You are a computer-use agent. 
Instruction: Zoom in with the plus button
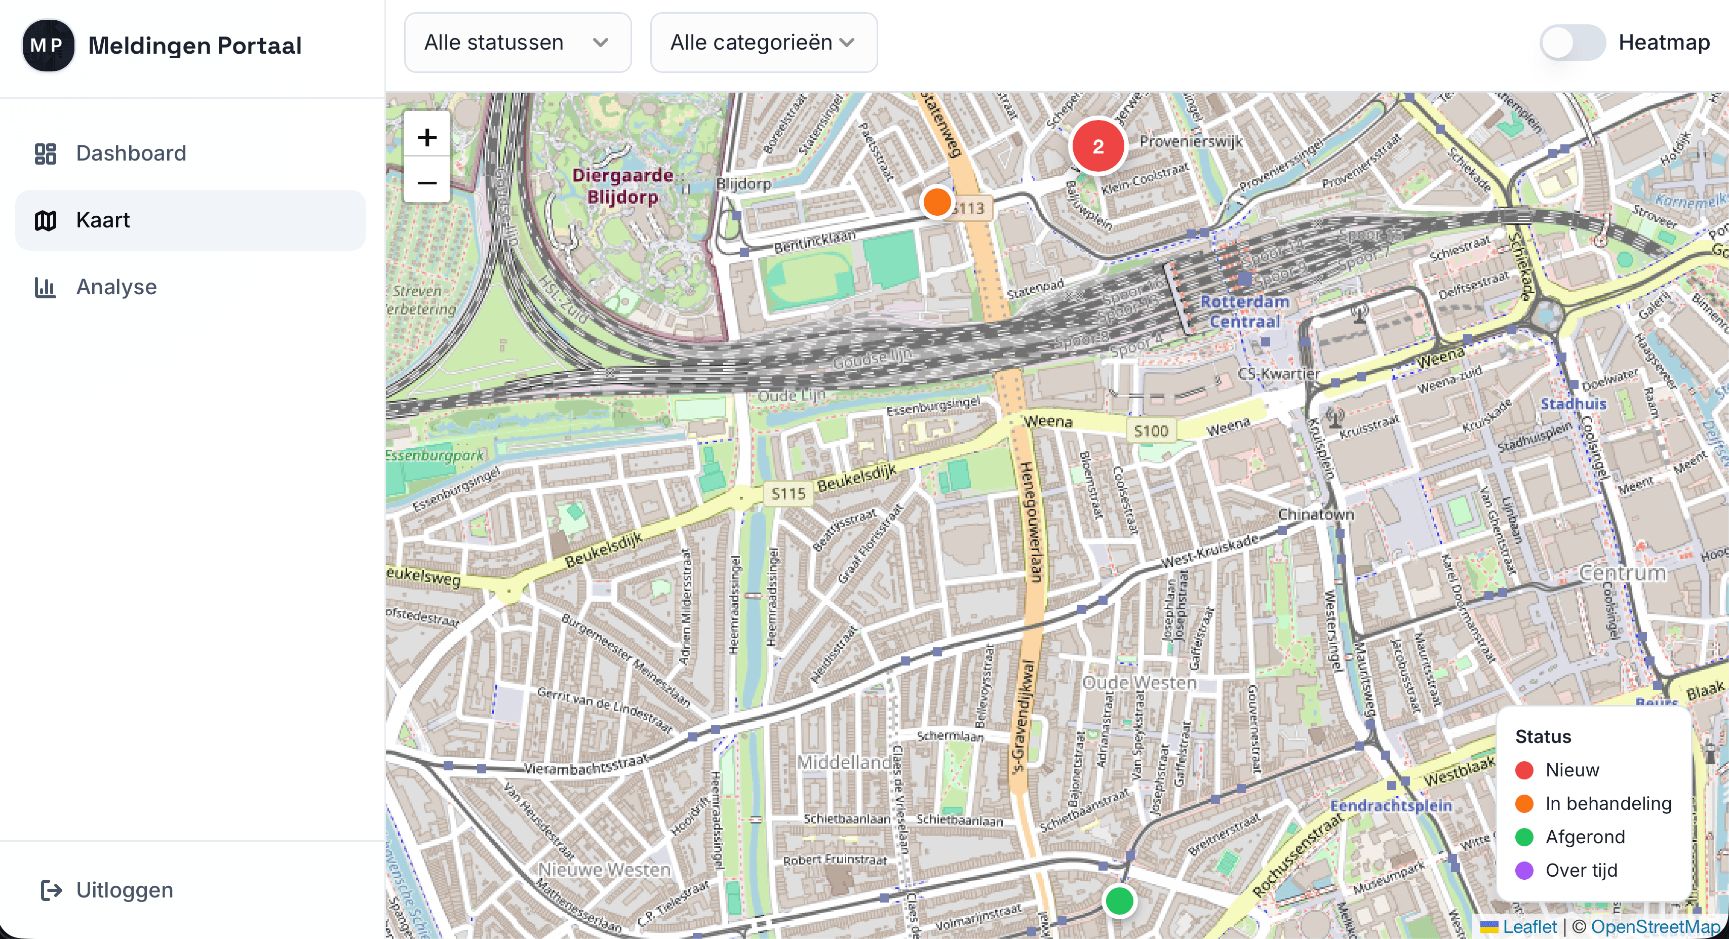coord(427,138)
